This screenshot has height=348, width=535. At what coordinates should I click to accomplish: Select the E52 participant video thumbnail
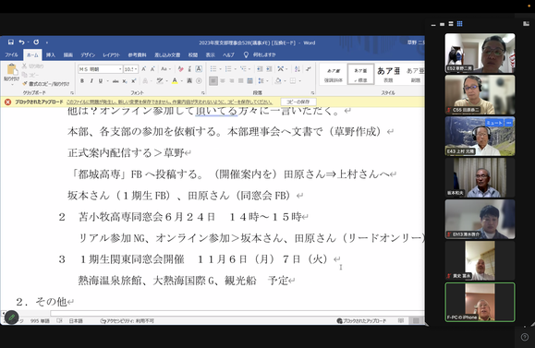coord(480,53)
